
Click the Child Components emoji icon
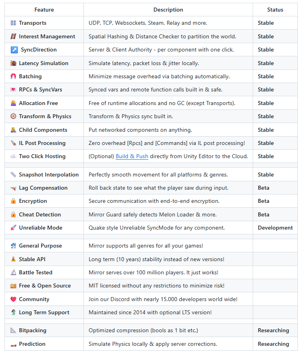click(14, 130)
